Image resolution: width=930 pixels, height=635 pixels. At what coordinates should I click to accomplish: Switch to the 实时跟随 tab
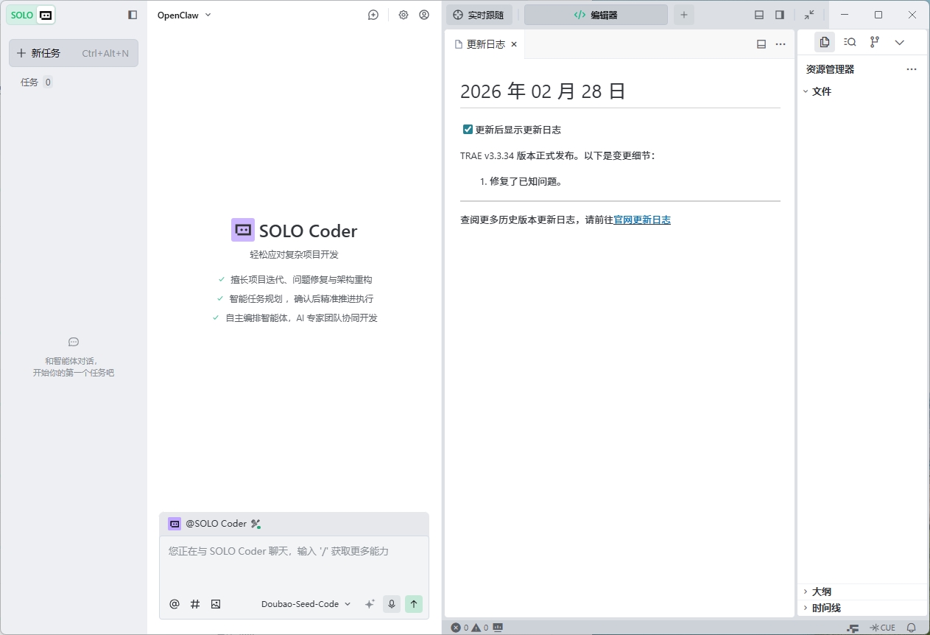tap(479, 15)
